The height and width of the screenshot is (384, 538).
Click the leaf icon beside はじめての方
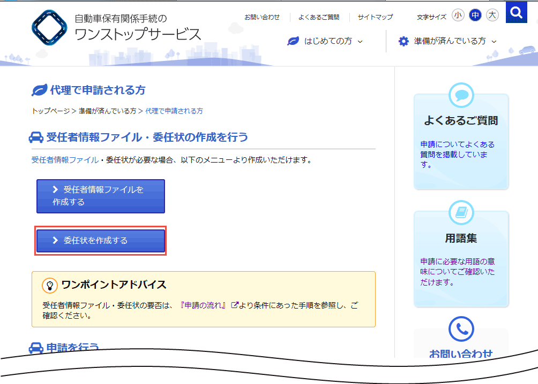point(293,42)
